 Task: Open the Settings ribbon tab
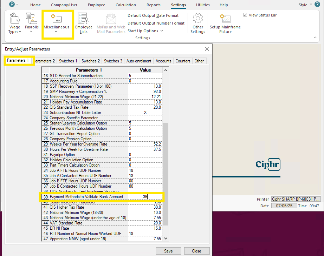179,5
